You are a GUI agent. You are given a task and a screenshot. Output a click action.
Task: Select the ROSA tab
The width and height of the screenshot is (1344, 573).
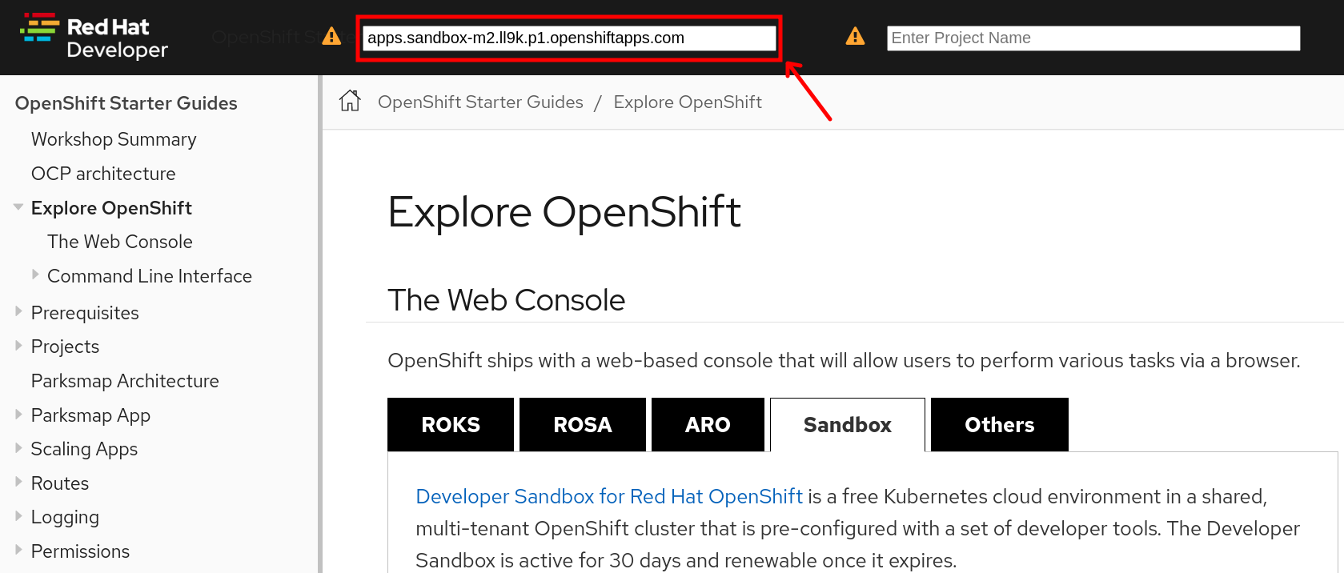tap(583, 424)
